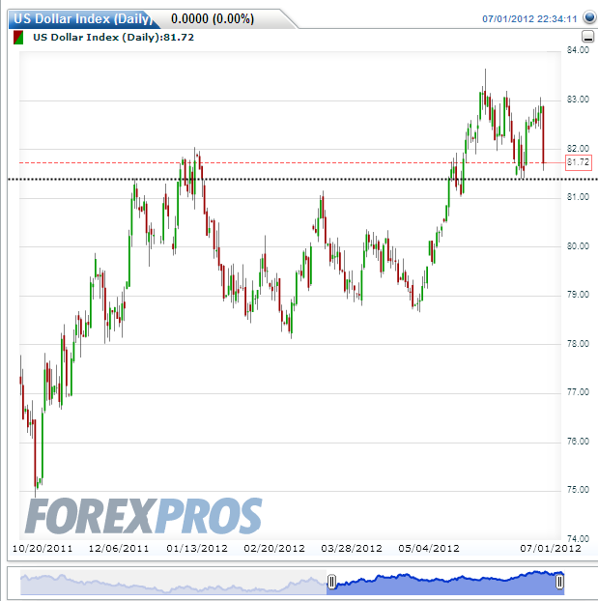Click the 10/20/2011 date axis label
The width and height of the screenshot is (598, 601).
(43, 549)
